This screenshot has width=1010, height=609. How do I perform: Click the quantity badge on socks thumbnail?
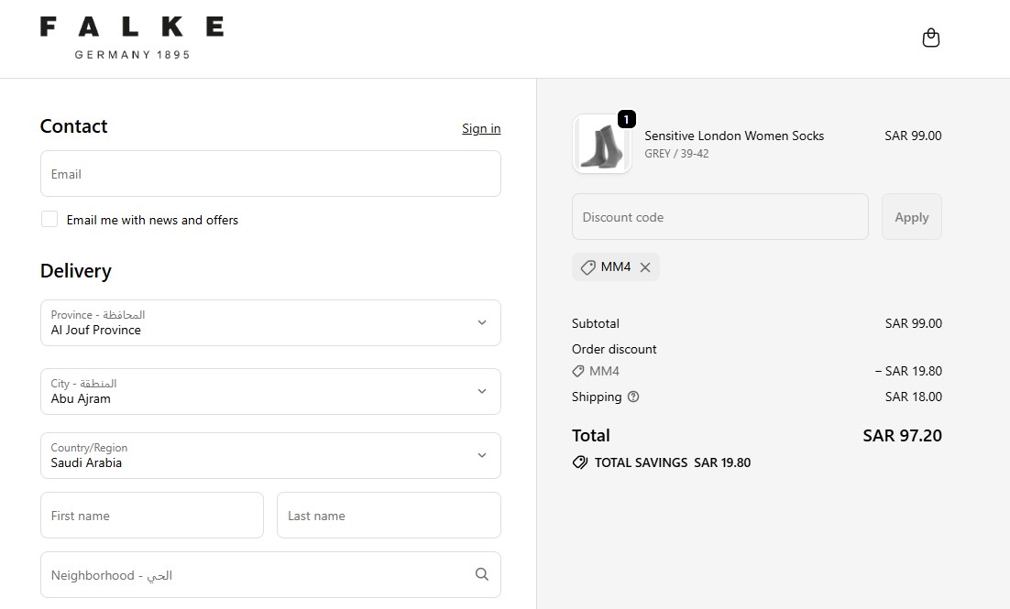pyautogui.click(x=627, y=119)
